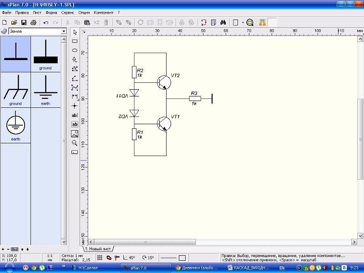364x273 pixels.
Task: Choose the ellipse drawing tool
Action: (x=75, y=51)
